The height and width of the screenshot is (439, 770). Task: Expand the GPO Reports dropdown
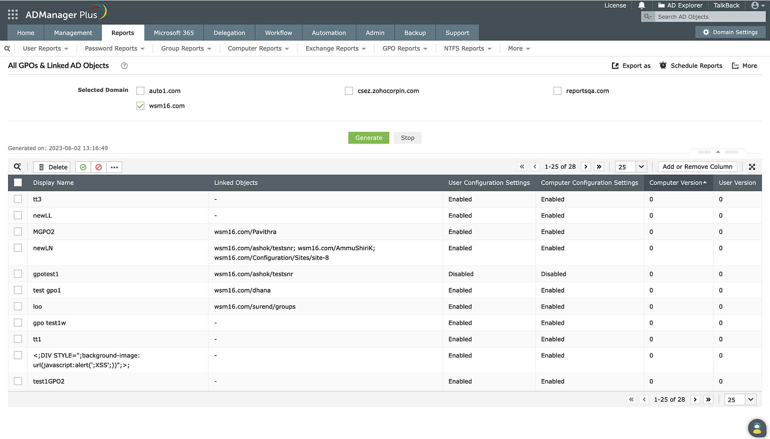[x=405, y=48]
